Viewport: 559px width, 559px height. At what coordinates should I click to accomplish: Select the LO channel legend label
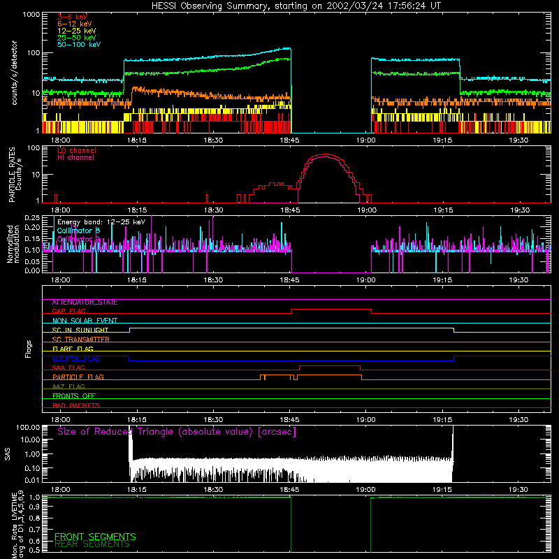[77, 151]
